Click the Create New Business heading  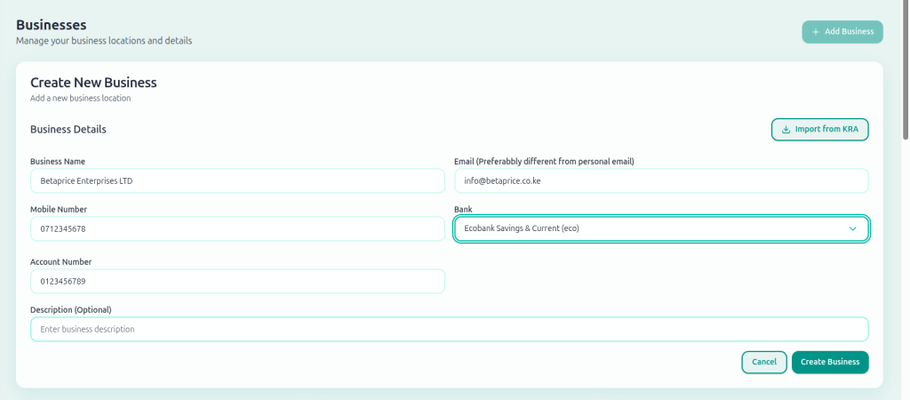pyautogui.click(x=93, y=83)
